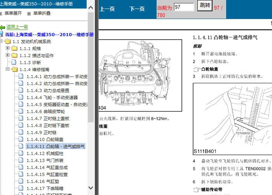Screen dimensions: 272x195
Task: Select 1.1.4.2 动力总成拆装 自动变 entry
Action: tap(57, 84)
